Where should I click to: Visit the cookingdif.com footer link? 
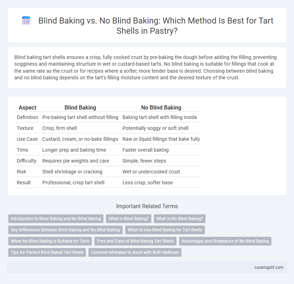pyautogui.click(x=269, y=268)
